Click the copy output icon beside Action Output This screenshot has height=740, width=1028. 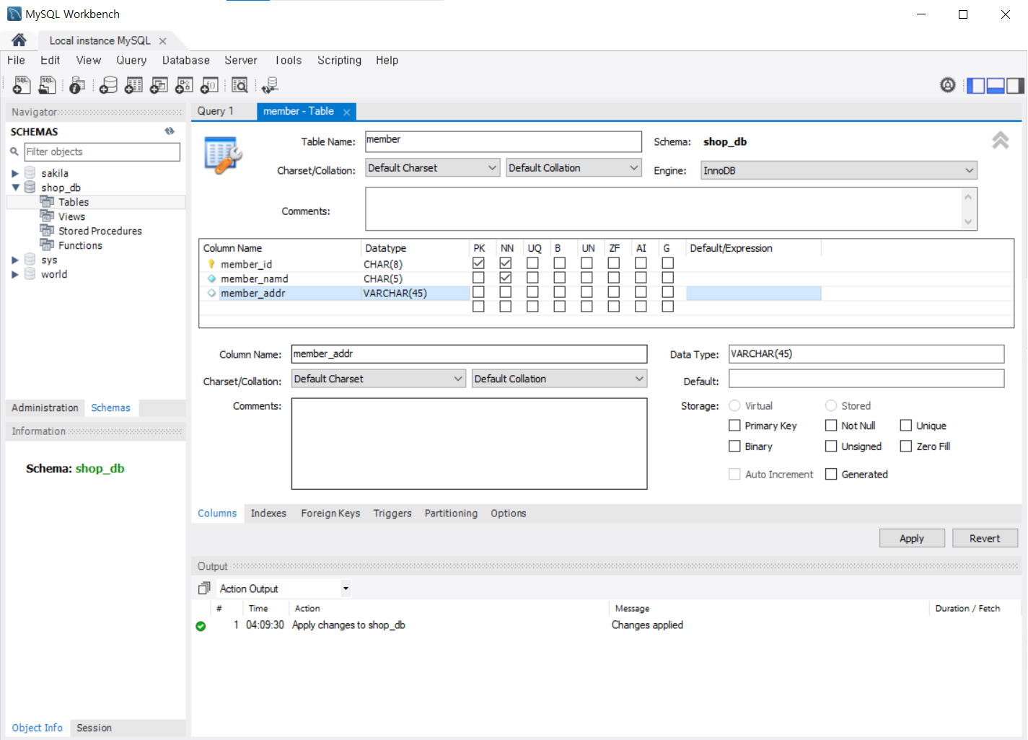204,589
